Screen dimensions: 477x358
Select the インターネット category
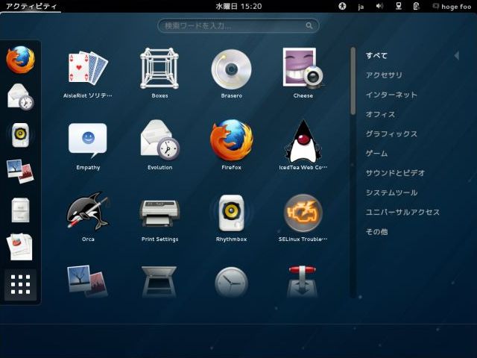point(391,95)
